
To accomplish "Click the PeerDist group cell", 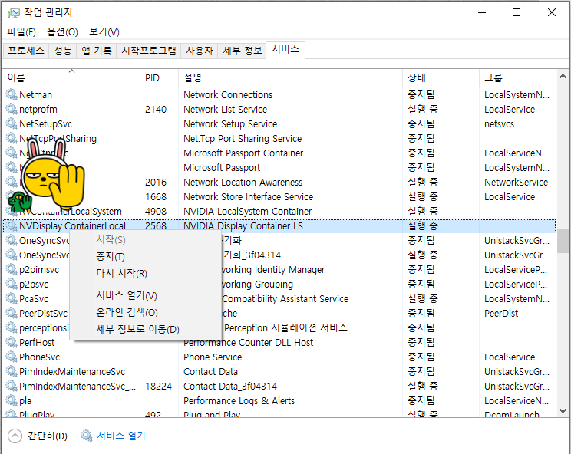I will pyautogui.click(x=501, y=313).
